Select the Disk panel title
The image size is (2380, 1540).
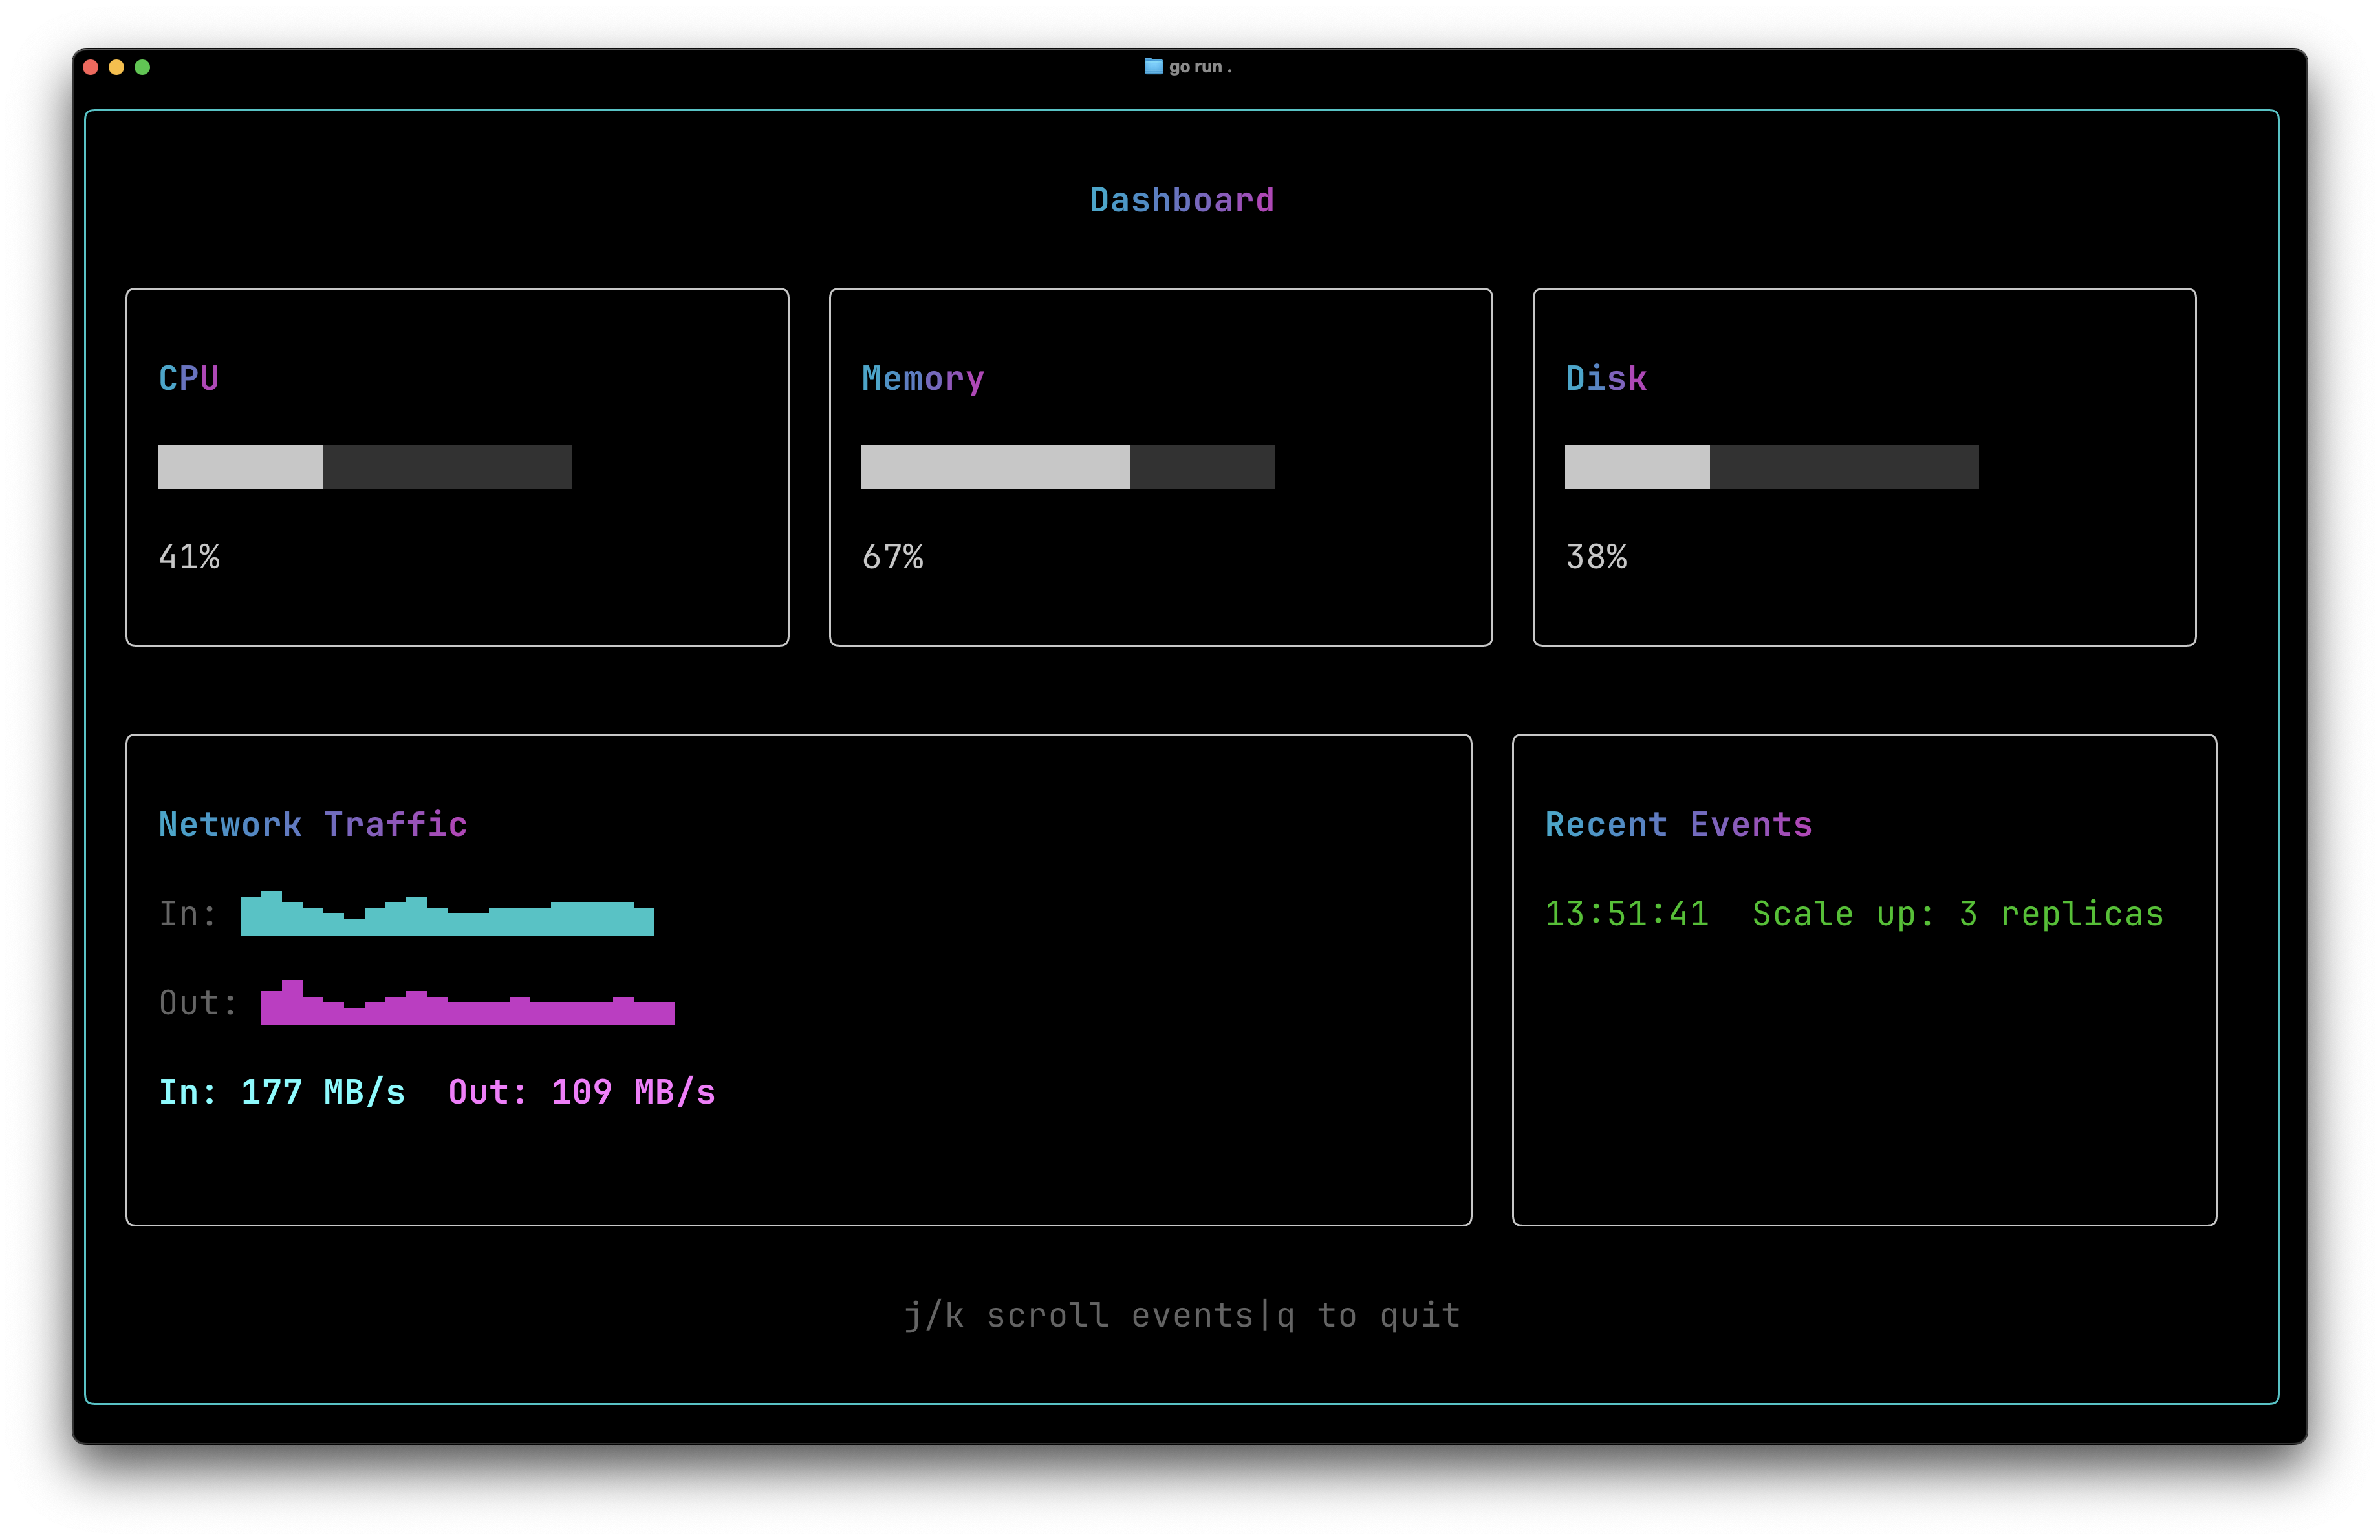1606,378
